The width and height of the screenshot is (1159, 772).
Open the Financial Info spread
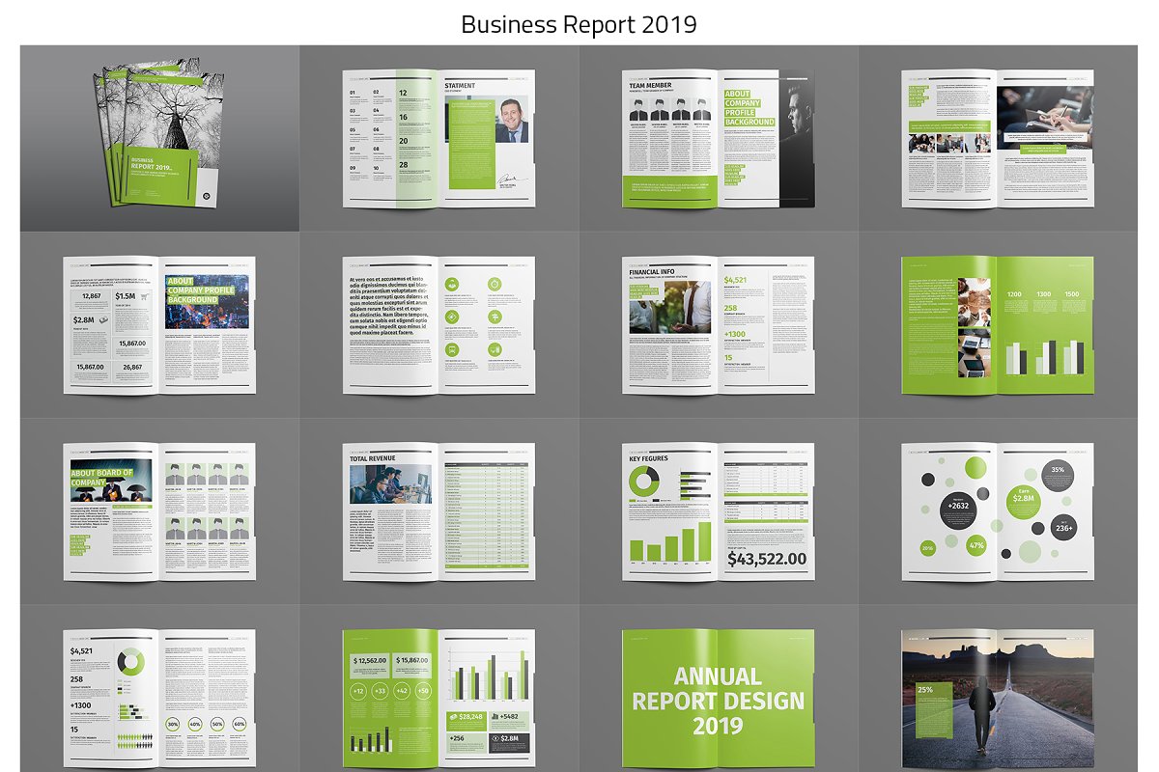(718, 325)
